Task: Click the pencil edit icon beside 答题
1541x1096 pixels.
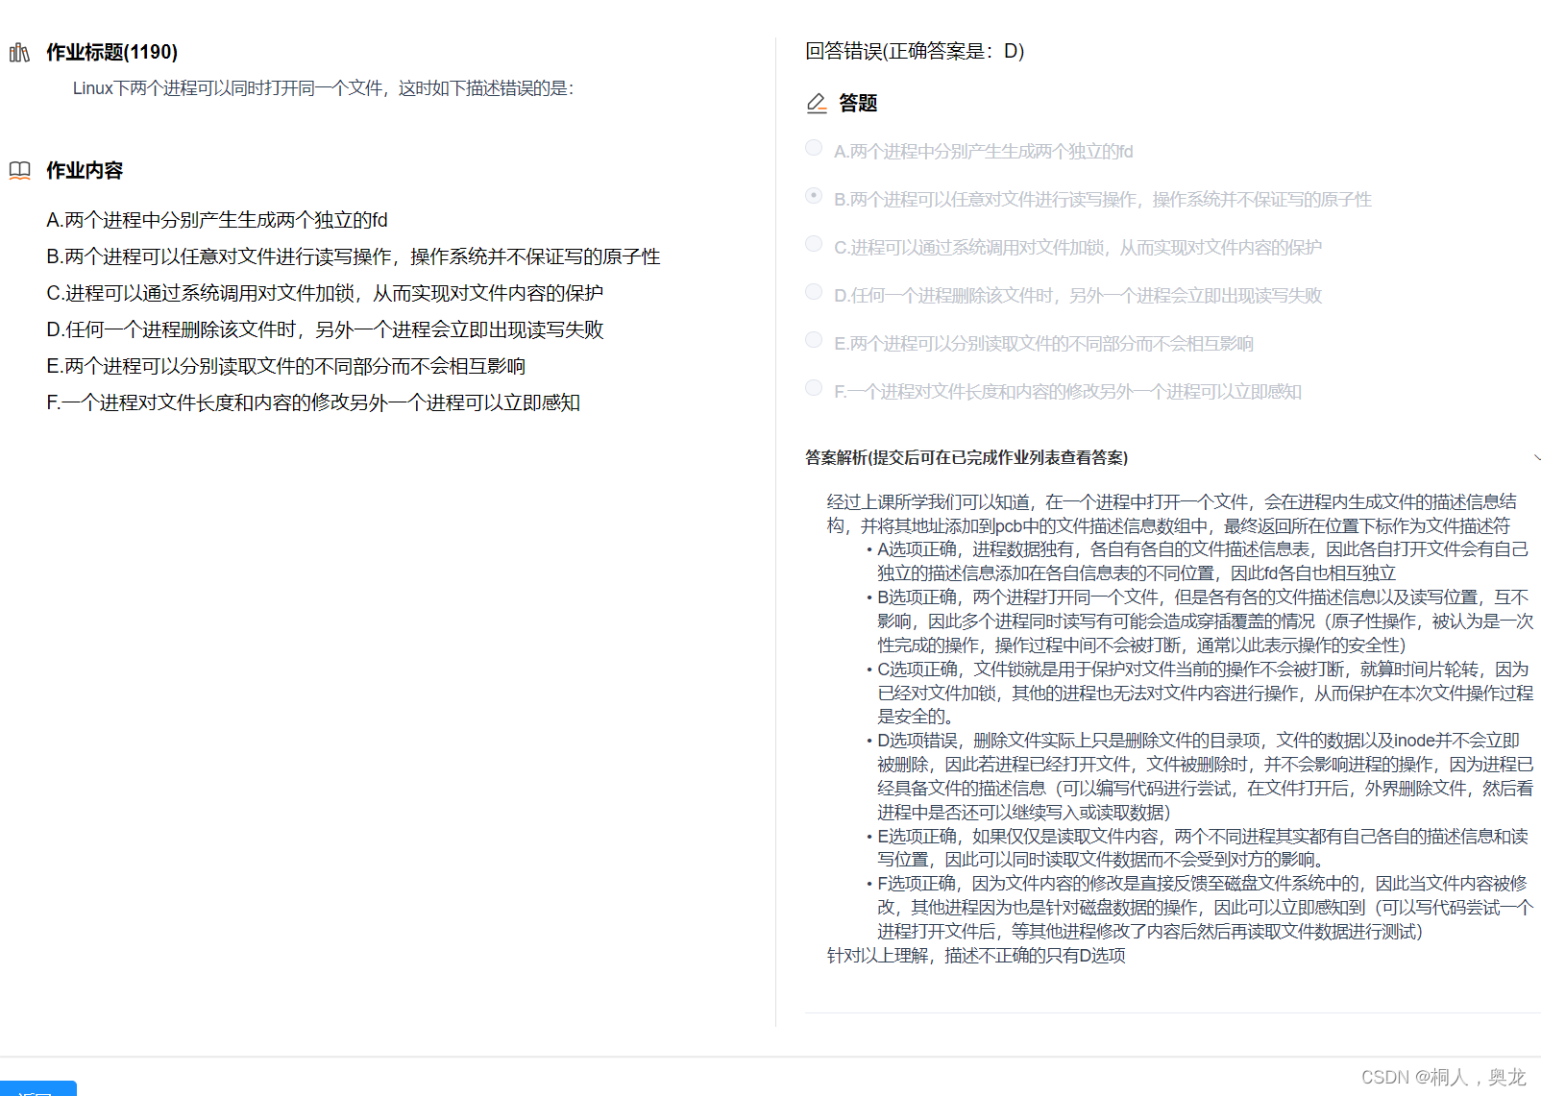Action: [x=817, y=103]
